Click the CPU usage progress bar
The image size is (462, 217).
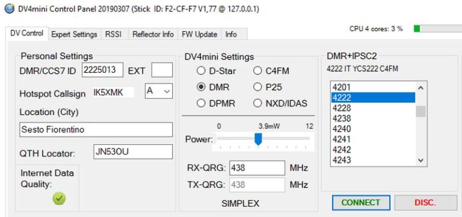(437, 29)
